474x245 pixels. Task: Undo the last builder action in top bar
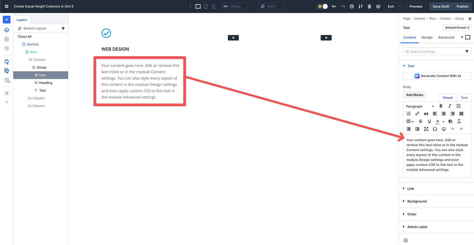click(x=334, y=6)
